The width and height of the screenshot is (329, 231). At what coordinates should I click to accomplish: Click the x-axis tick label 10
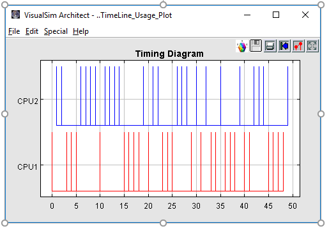tap(100, 205)
